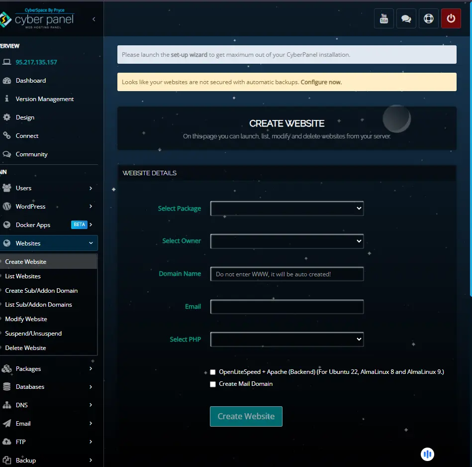Expand the DNS submenu arrow
This screenshot has height=467, width=472.
[x=91, y=405]
